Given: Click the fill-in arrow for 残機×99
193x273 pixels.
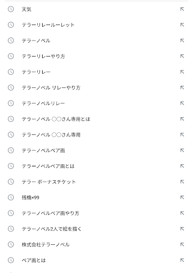Looking at the screenshot, I should click(x=182, y=197).
